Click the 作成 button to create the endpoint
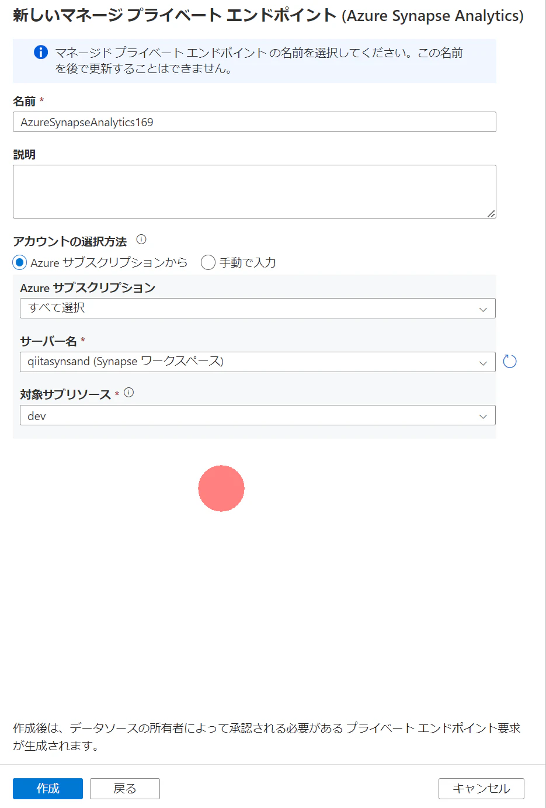The image size is (546, 808). pyautogui.click(x=47, y=788)
